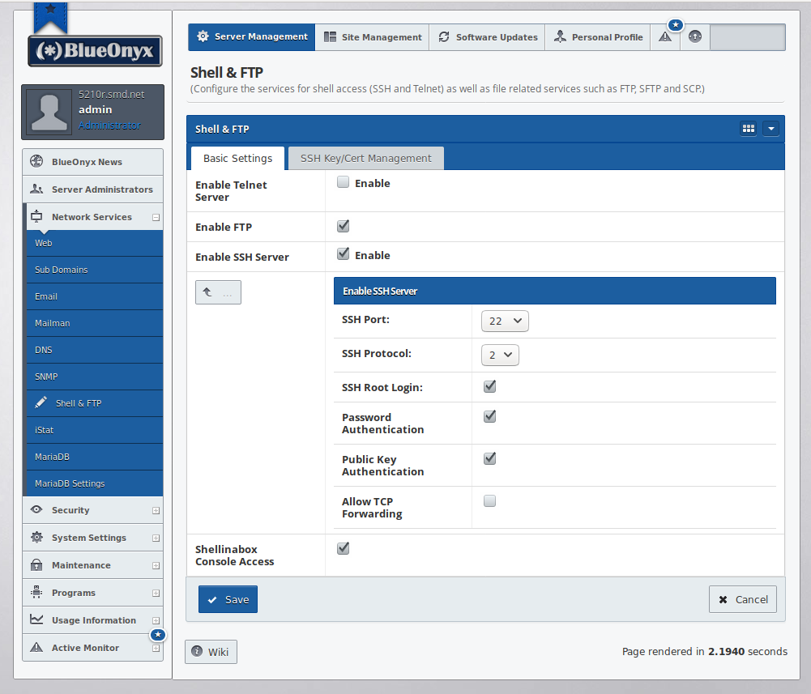This screenshot has width=811, height=694.
Task: Open the Email menu item
Action: (x=95, y=297)
